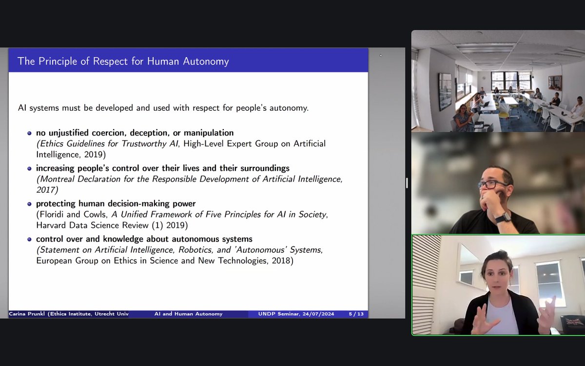Click the 'Montreal Declaration for the Responsible Development' citation
The height and width of the screenshot is (366, 585).
coord(189,183)
